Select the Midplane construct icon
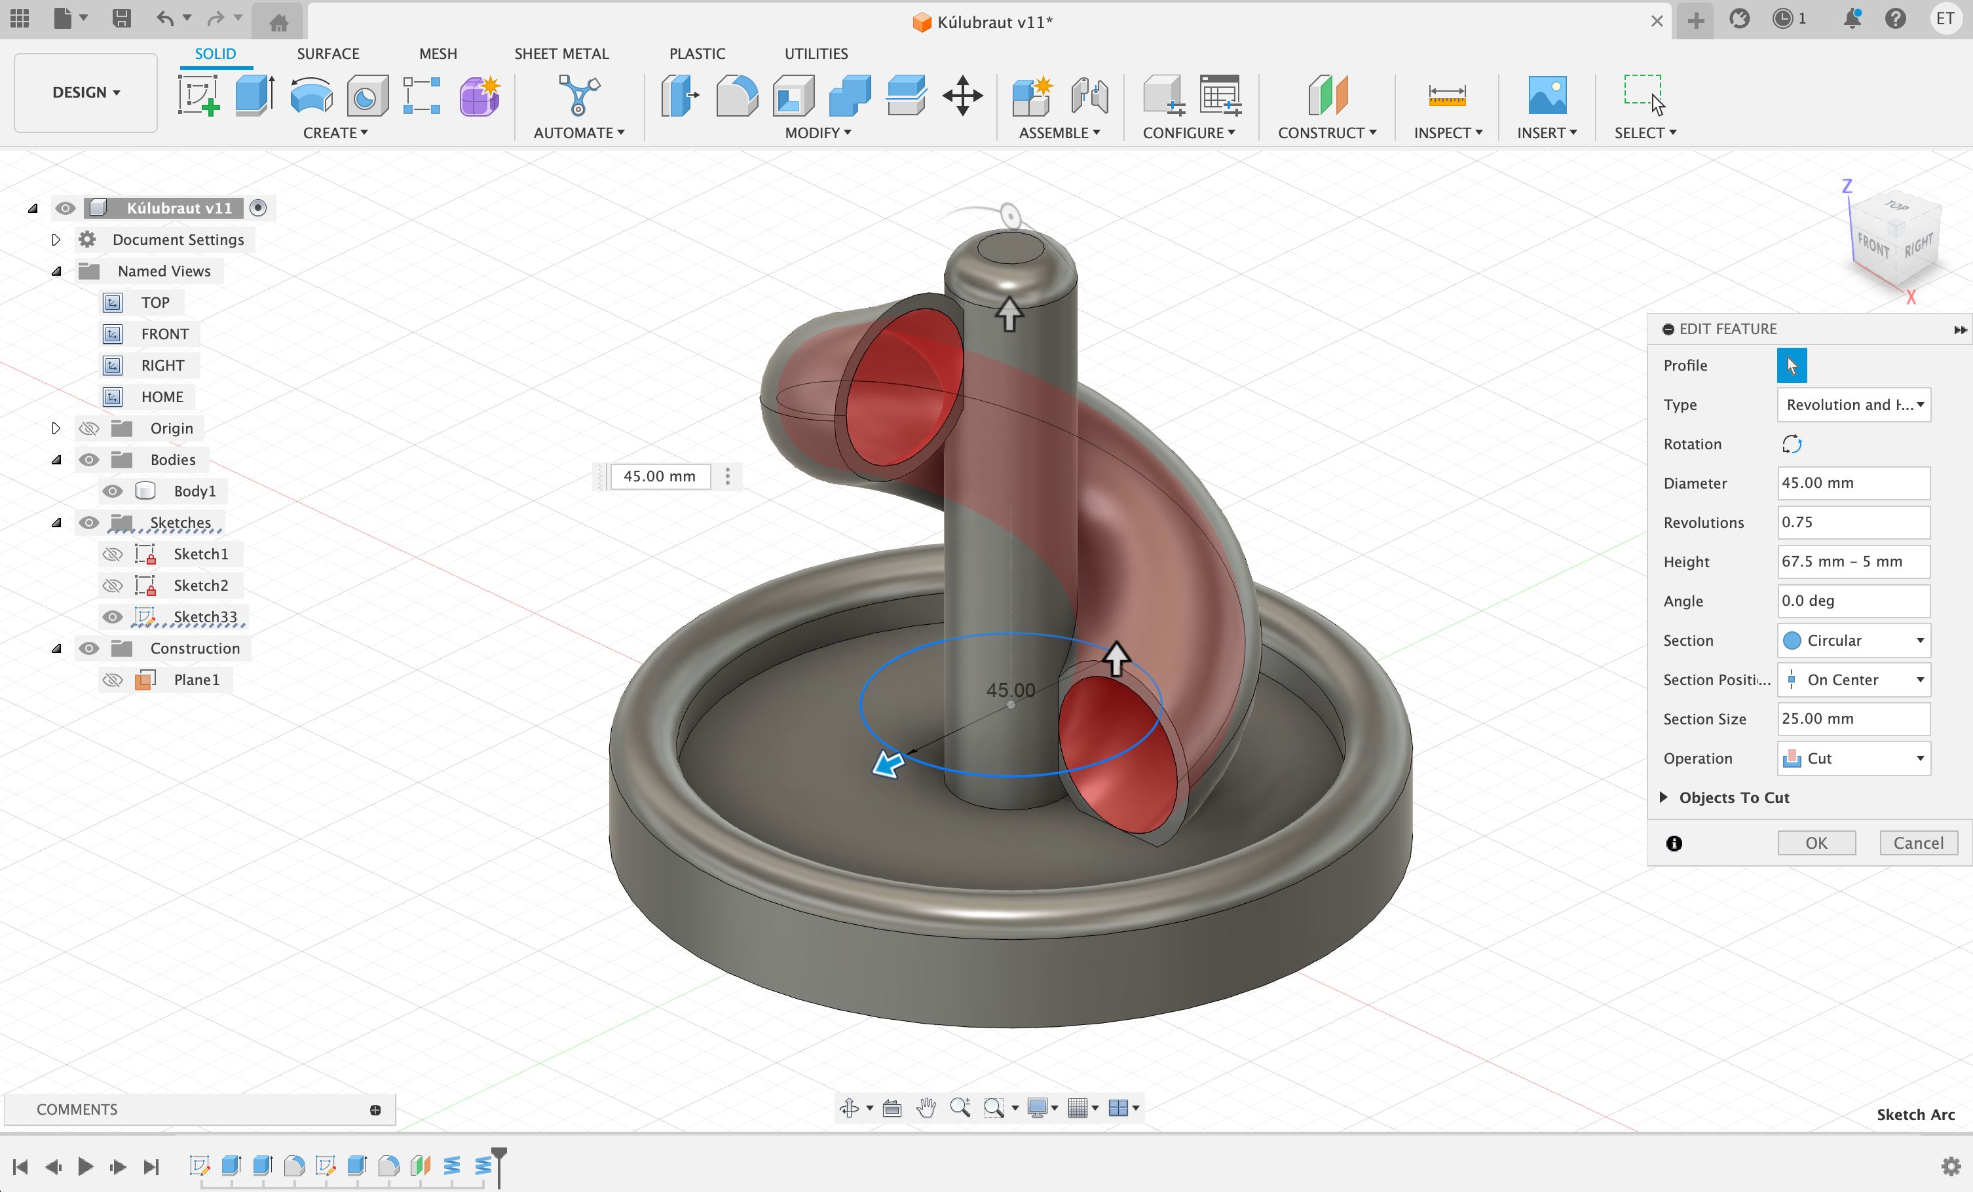 point(1328,95)
